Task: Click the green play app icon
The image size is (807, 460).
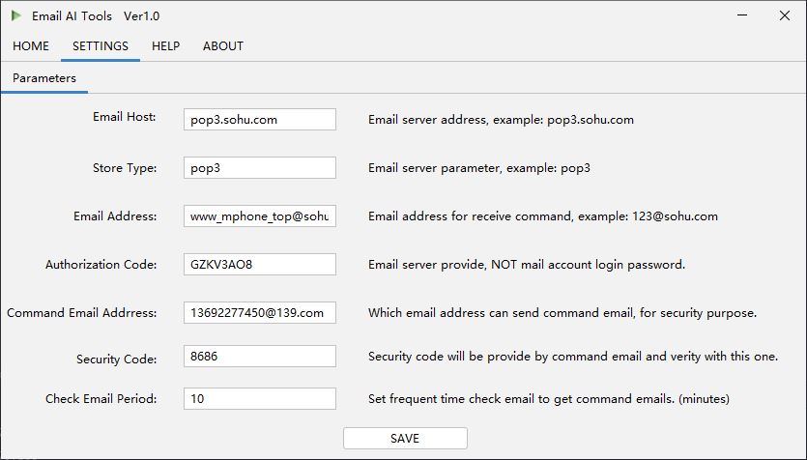Action: click(x=16, y=16)
